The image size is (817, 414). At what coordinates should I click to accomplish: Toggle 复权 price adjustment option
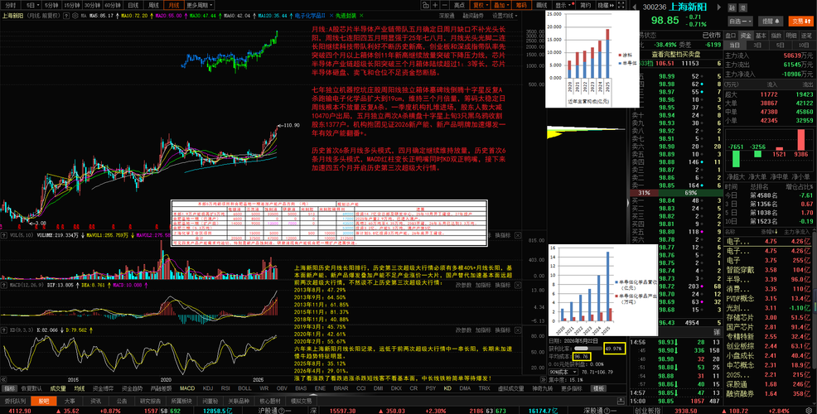[480, 5]
